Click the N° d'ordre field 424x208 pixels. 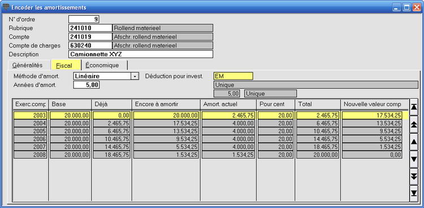84,19
